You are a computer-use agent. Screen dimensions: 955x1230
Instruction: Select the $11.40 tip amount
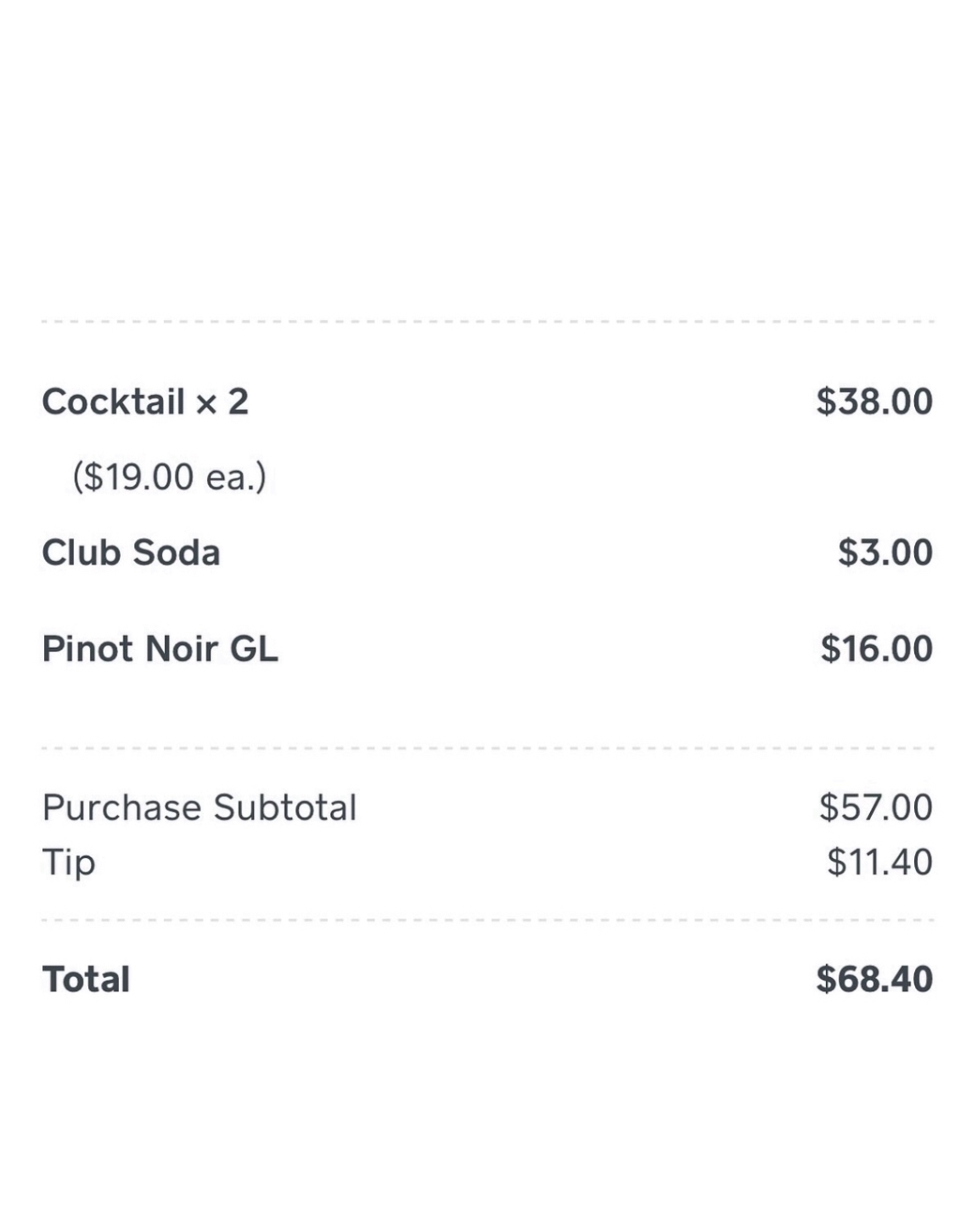click(x=879, y=862)
